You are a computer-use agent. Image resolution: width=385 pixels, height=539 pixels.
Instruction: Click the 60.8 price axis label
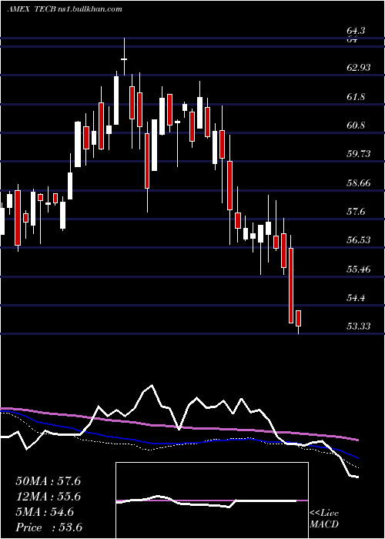click(x=356, y=126)
